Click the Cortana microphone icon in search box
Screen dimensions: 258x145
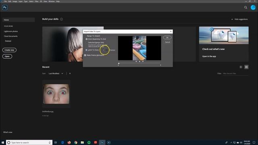pos(50,143)
